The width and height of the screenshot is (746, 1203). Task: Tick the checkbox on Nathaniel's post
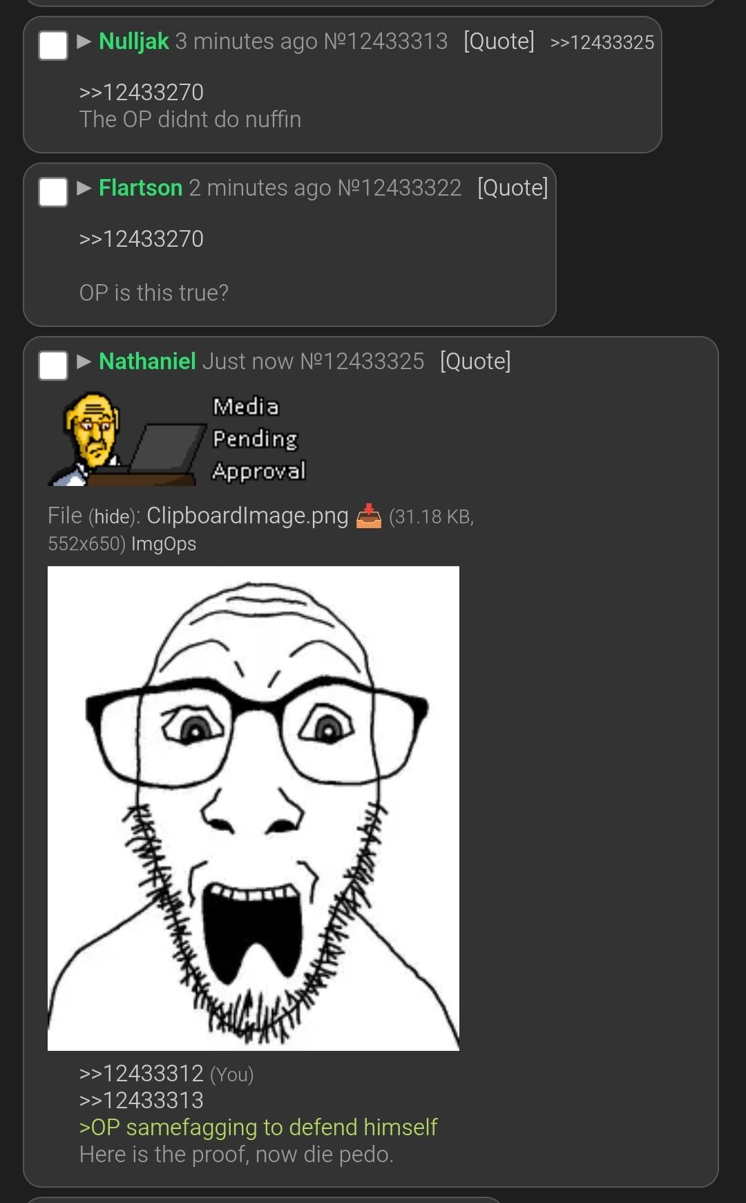[53, 365]
